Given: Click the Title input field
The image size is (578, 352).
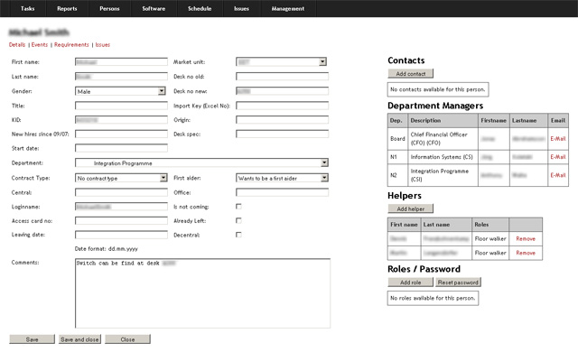Looking at the screenshot, I should [121, 106].
